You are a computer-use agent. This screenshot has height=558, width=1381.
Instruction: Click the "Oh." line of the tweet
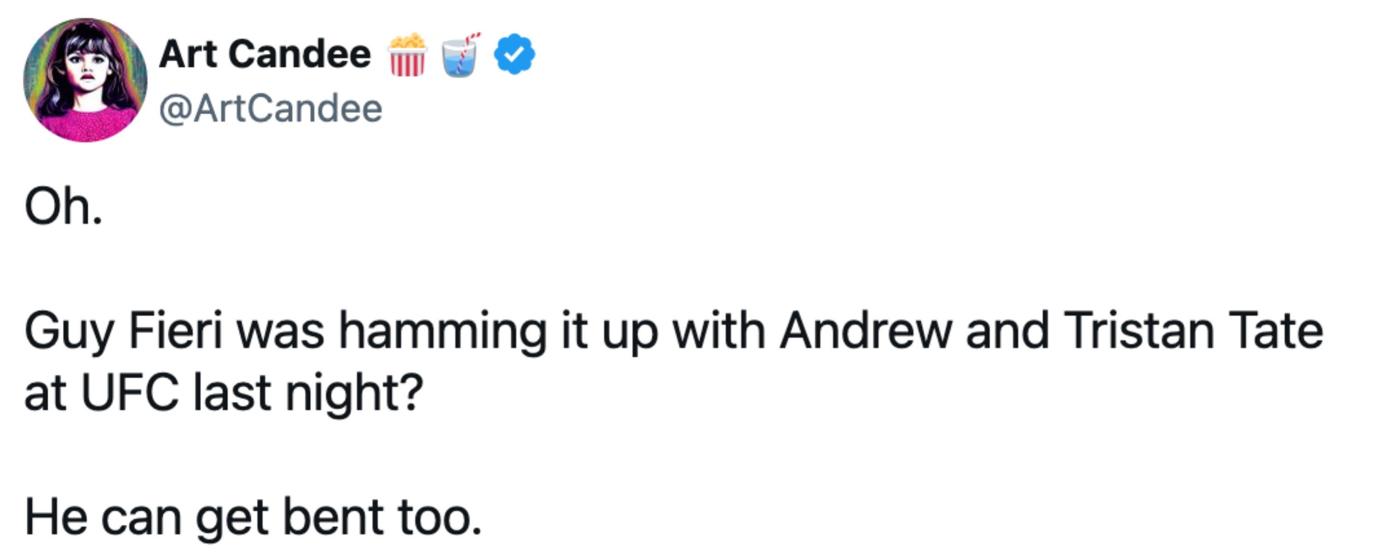[63, 208]
